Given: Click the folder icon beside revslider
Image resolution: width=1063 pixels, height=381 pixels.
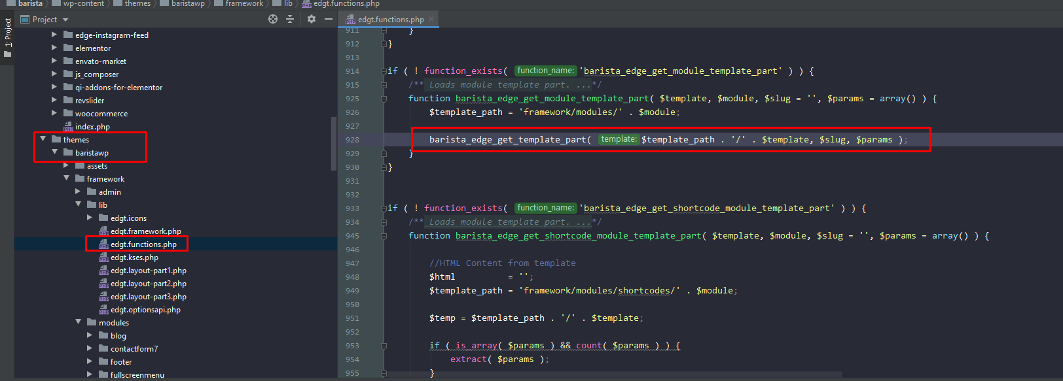Looking at the screenshot, I should pos(68,100).
